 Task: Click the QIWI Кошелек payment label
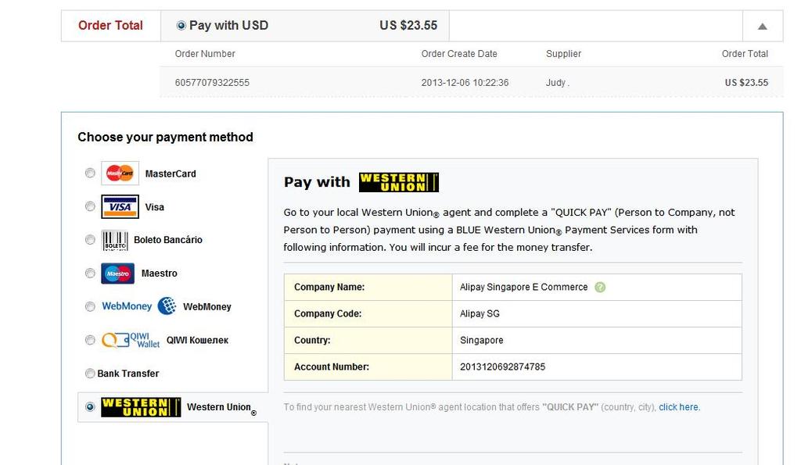click(x=197, y=340)
